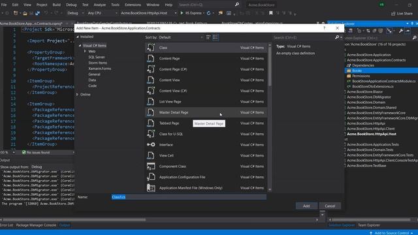The height and width of the screenshot is (235, 418).
Task: Select the Code category
Action: coord(93,86)
